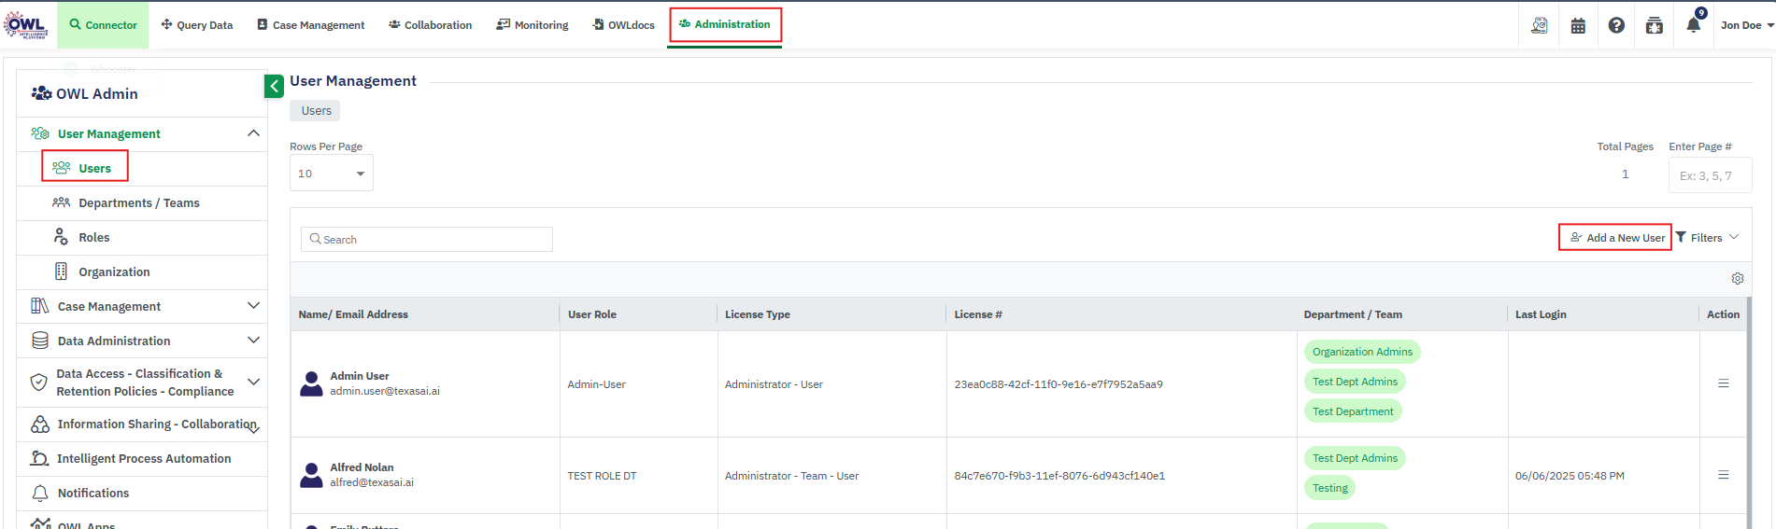Open the stamp document approval icon
1776x529 pixels.
click(1539, 25)
